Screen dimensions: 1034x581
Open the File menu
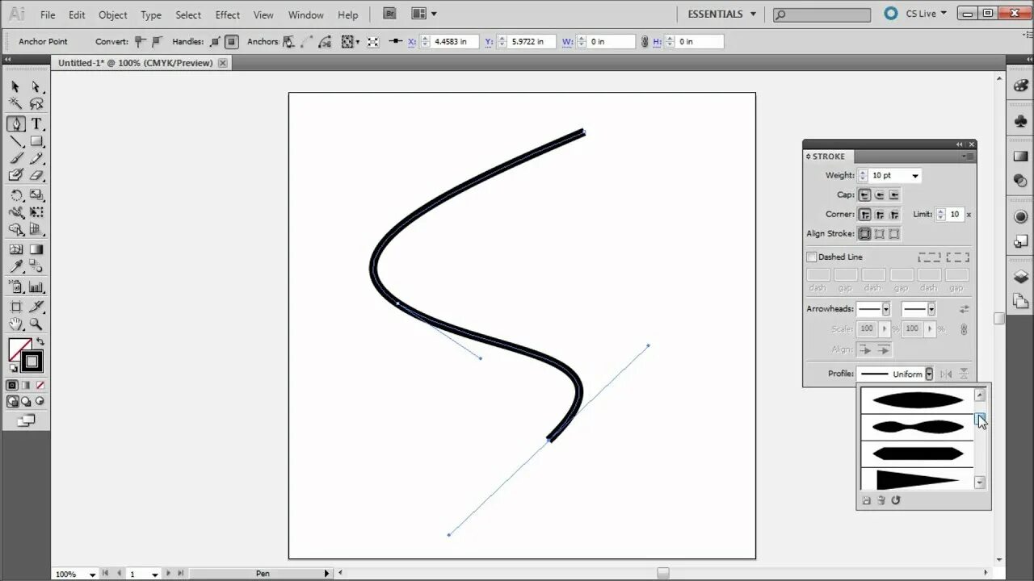tap(48, 15)
